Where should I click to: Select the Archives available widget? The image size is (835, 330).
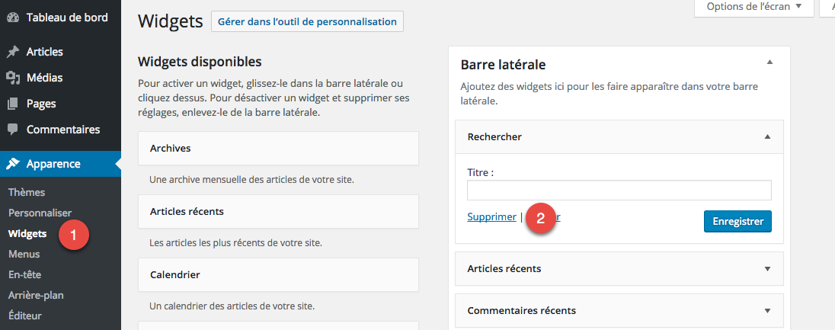tap(279, 148)
